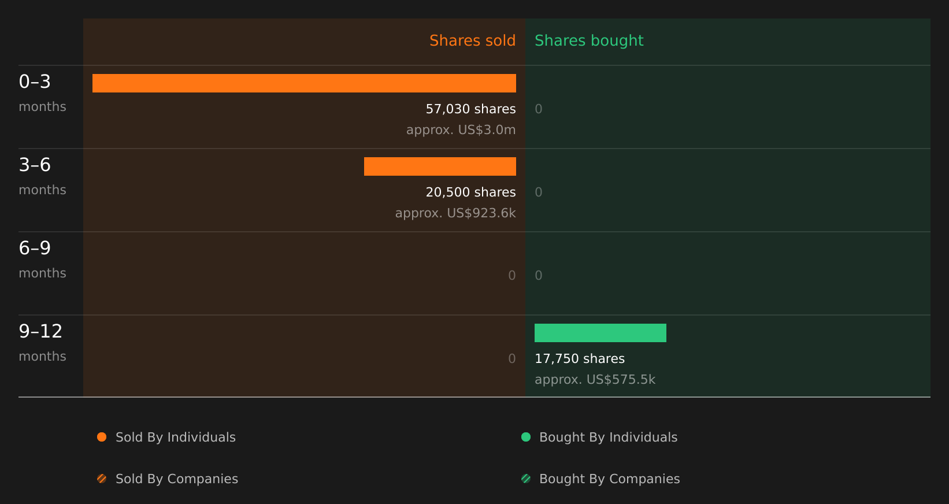Click the zero sold value in 6–9 months row
The width and height of the screenshot is (949, 504).
tap(512, 276)
